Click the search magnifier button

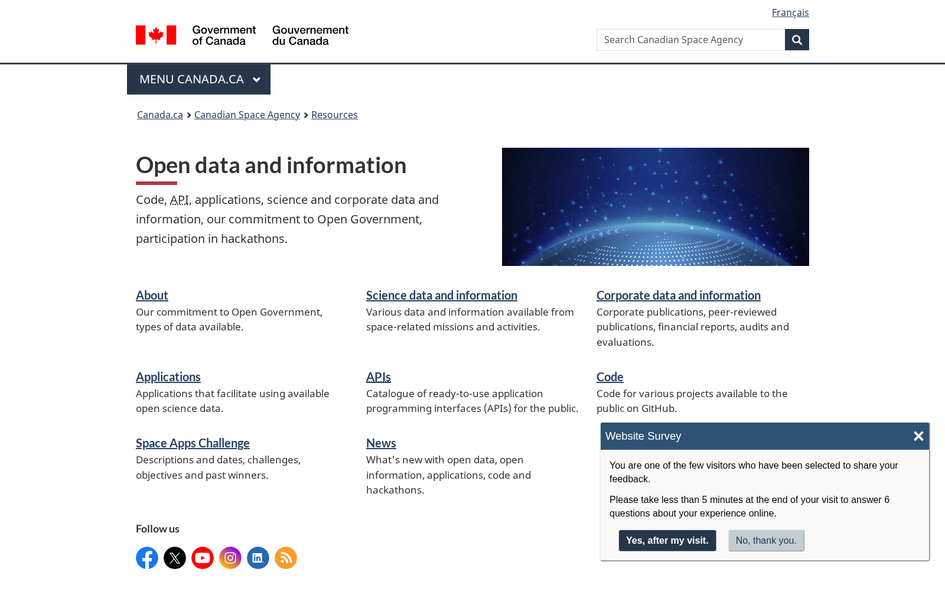797,40
